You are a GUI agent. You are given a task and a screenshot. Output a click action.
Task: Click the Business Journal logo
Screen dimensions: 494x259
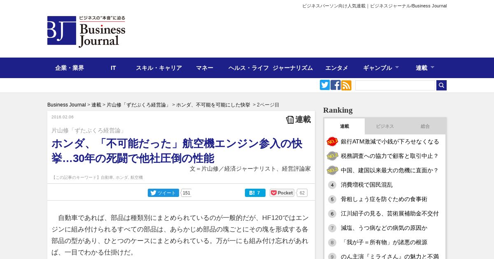86,32
